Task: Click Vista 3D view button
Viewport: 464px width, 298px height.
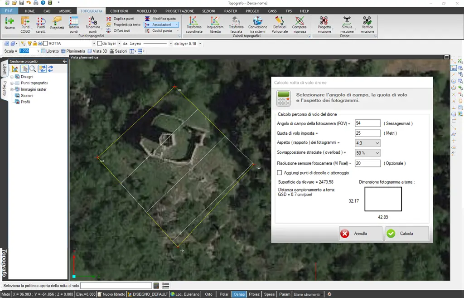Action: [x=97, y=51]
